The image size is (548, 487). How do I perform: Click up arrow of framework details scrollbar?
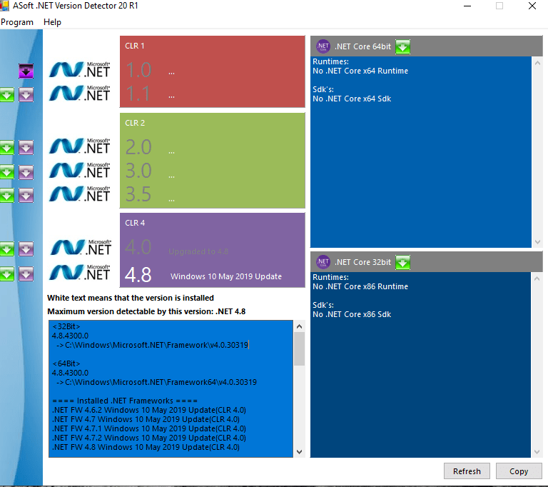tap(299, 326)
